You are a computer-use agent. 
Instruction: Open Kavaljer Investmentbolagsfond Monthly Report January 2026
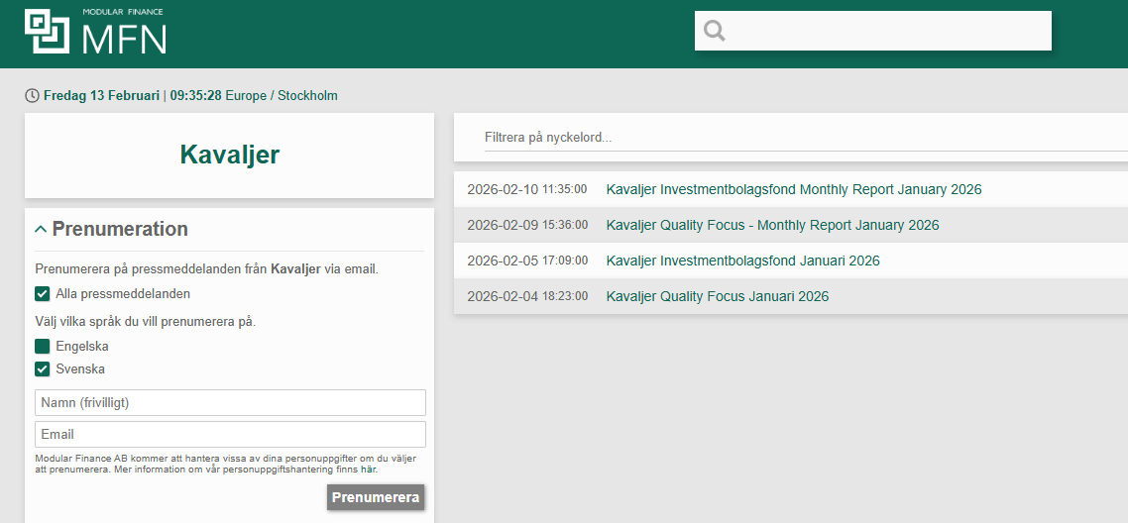[x=794, y=189]
